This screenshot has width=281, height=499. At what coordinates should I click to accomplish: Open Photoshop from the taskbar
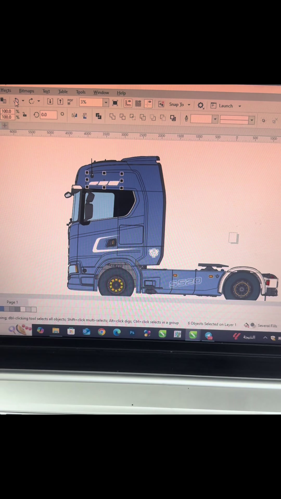coord(132,332)
